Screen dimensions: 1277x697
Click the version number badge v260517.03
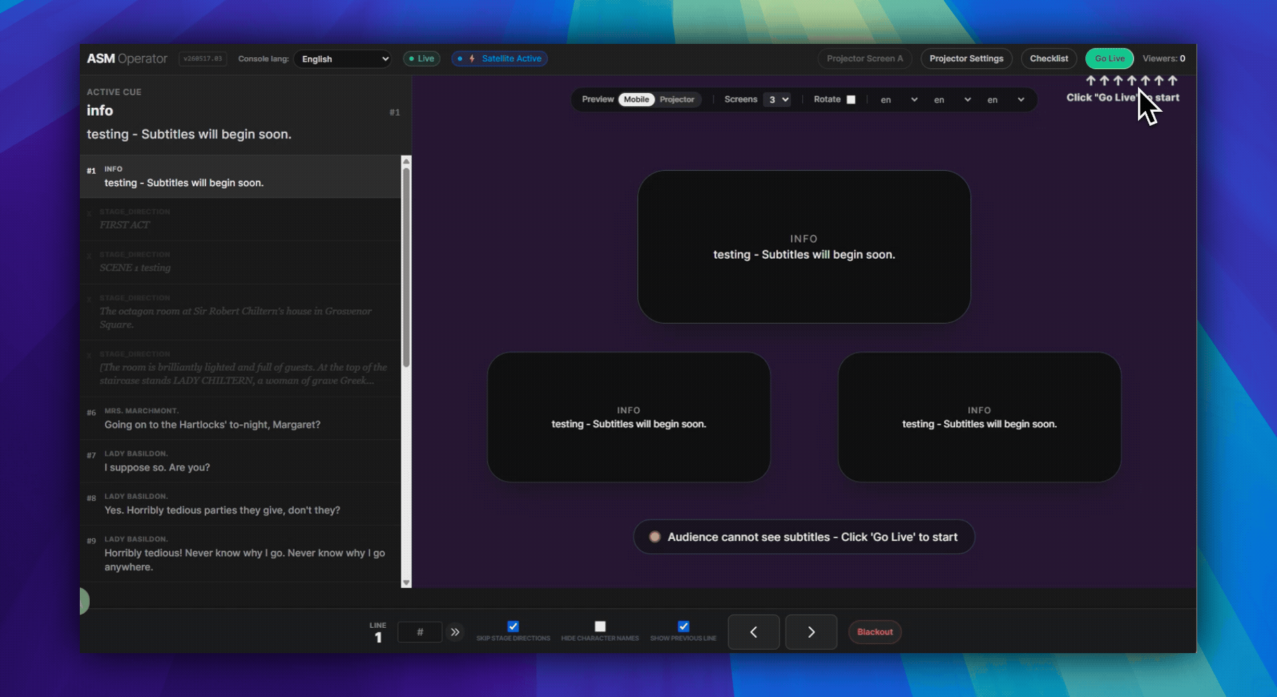tap(203, 59)
